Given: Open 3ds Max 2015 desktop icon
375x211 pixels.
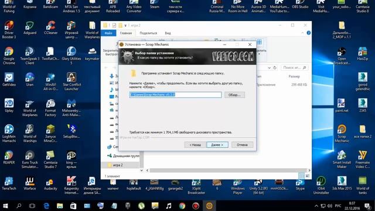Looking at the screenshot, I should coord(342,183).
